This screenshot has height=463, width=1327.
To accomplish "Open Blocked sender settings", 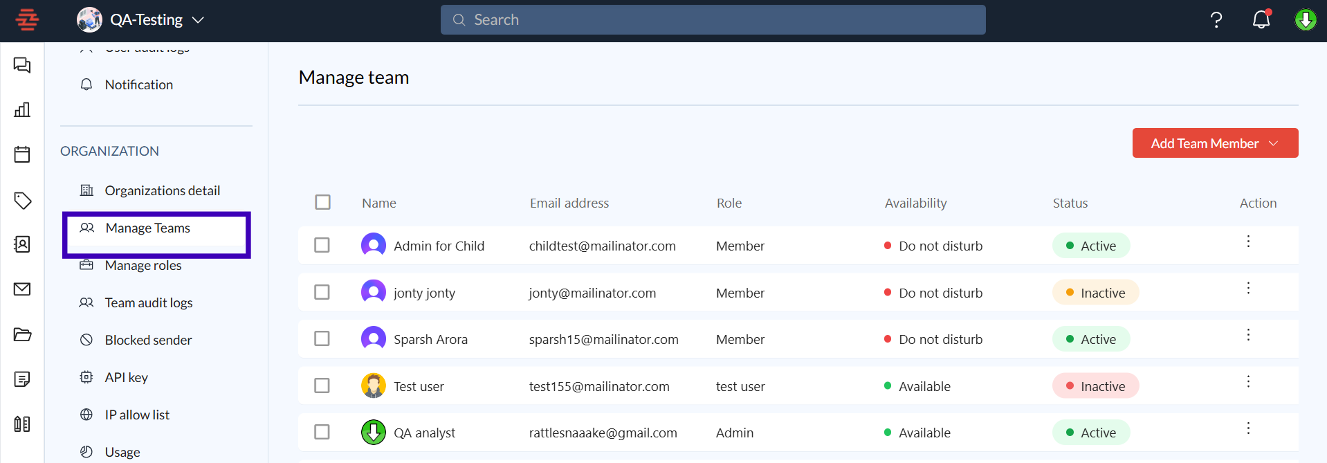I will pos(148,340).
